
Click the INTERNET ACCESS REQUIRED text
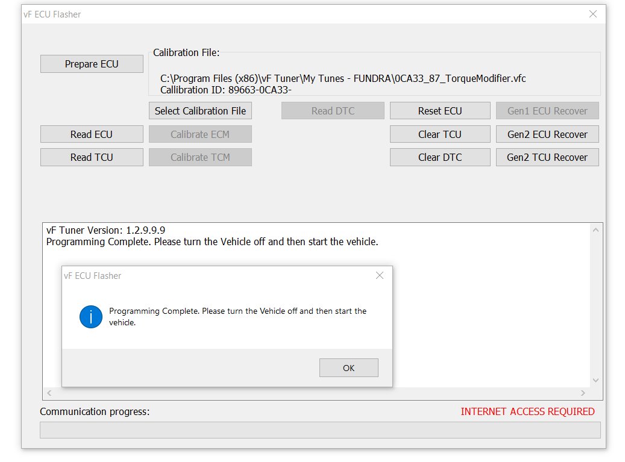527,411
